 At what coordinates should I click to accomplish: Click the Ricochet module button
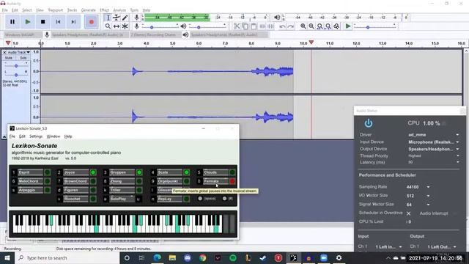75,199
